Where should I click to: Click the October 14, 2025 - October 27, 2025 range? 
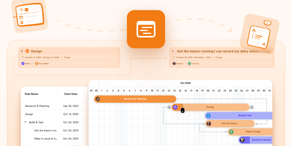pyautogui.click(x=42, y=57)
